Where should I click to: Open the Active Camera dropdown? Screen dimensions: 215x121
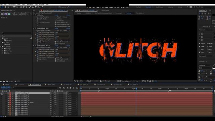127,81
